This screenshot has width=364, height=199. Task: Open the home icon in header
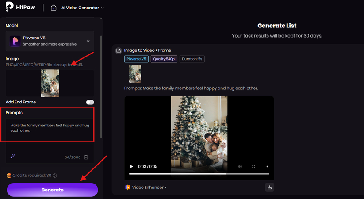(x=54, y=8)
